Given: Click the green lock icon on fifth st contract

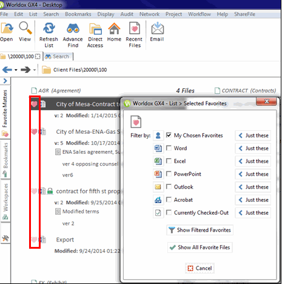Looking at the screenshot, I should click(x=50, y=191).
